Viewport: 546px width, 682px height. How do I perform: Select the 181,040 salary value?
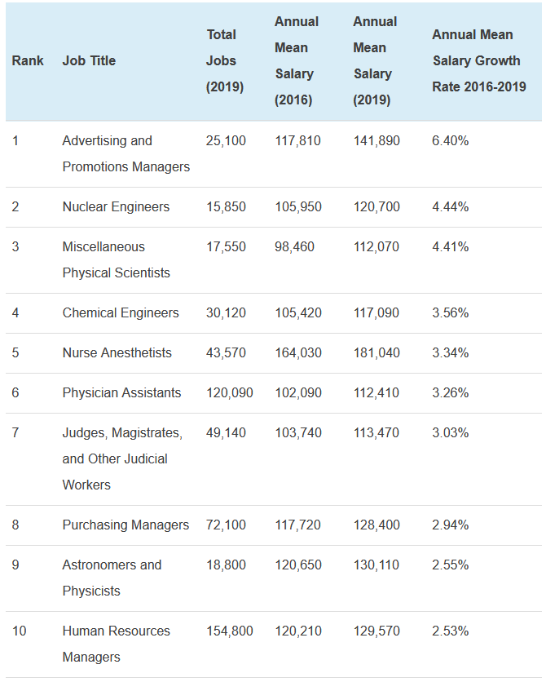click(376, 353)
